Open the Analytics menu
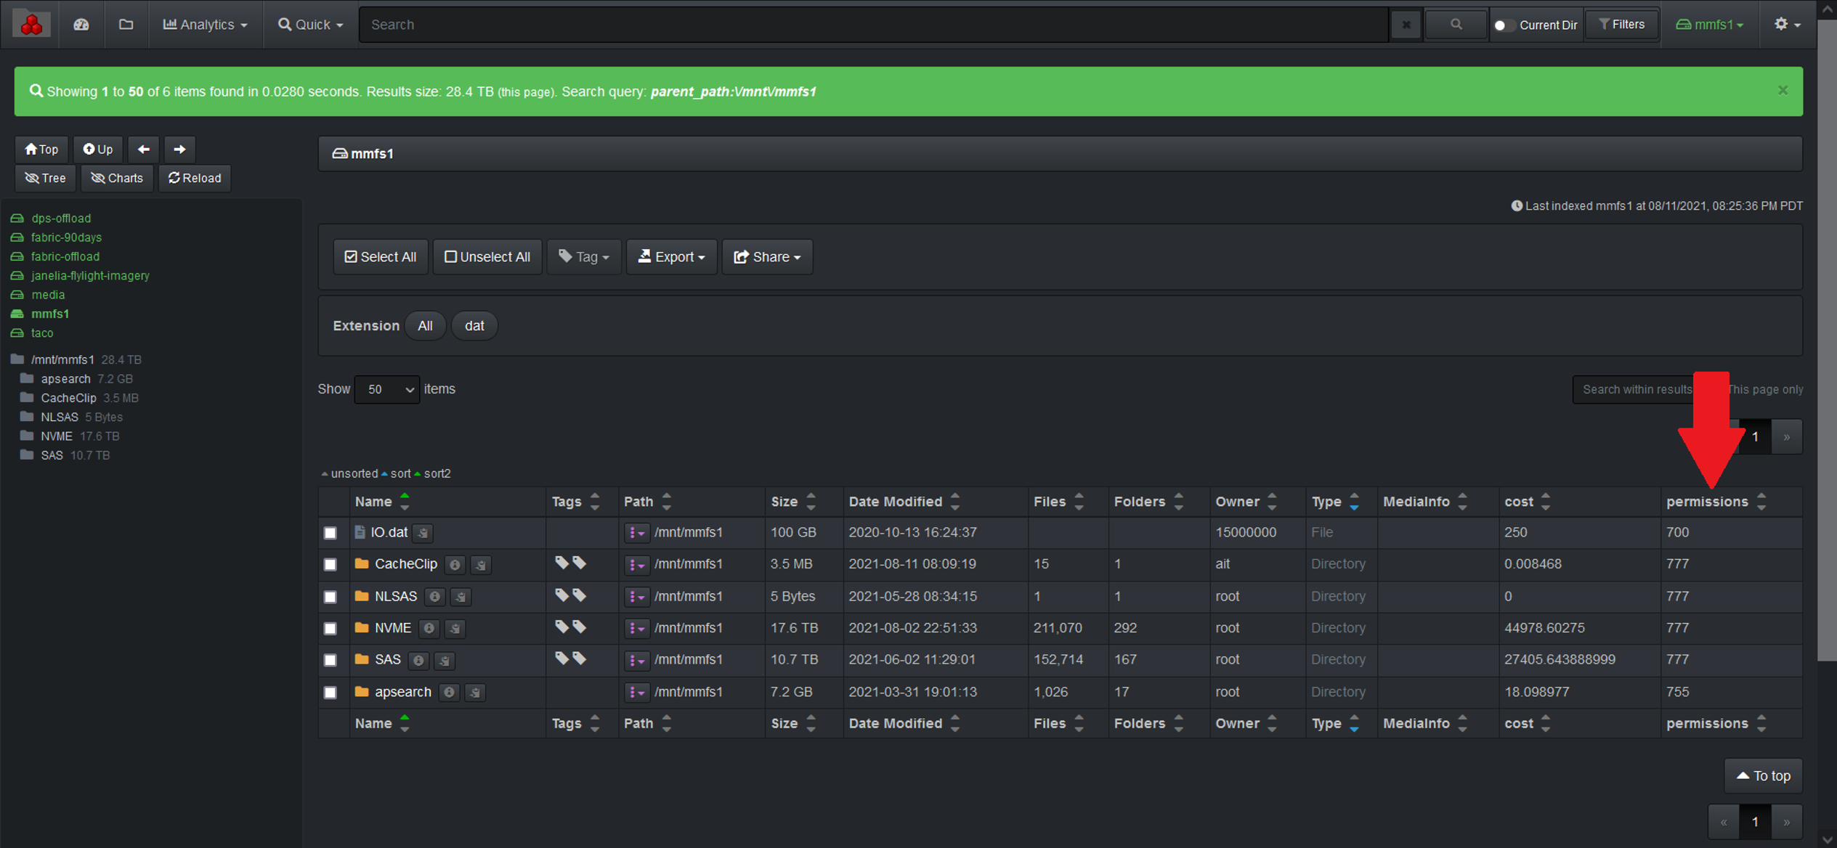This screenshot has height=848, width=1837. (x=206, y=24)
